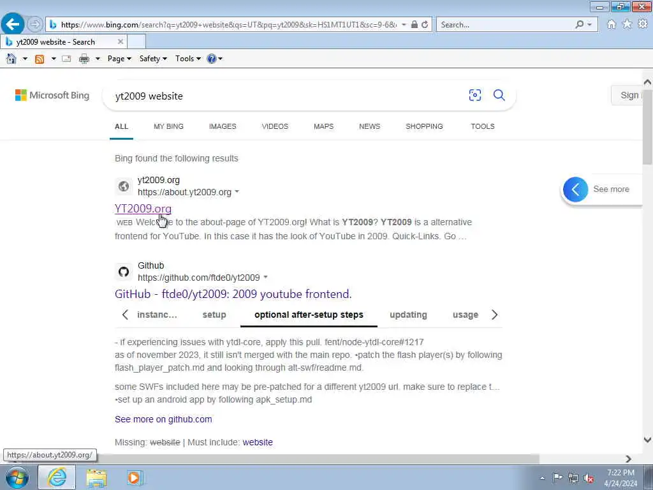Open the IE Home page icon at top right
653x490 pixels.
[612, 24]
